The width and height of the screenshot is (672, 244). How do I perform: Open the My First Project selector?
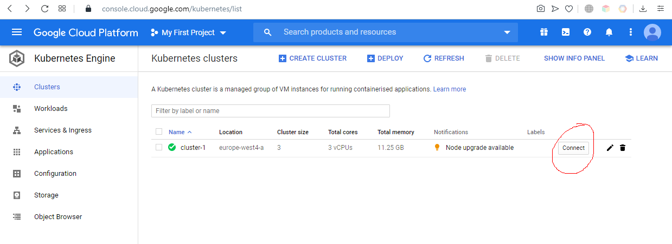click(x=188, y=32)
